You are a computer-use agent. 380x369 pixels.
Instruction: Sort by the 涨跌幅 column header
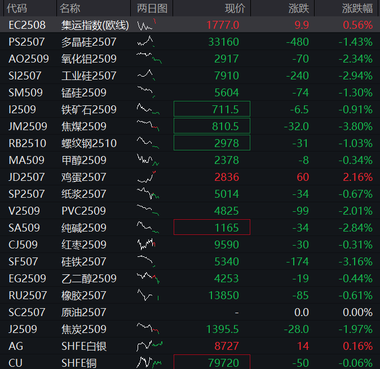(357, 8)
